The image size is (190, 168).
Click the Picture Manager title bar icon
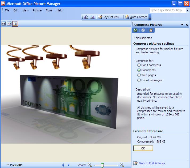click(x=3, y=3)
